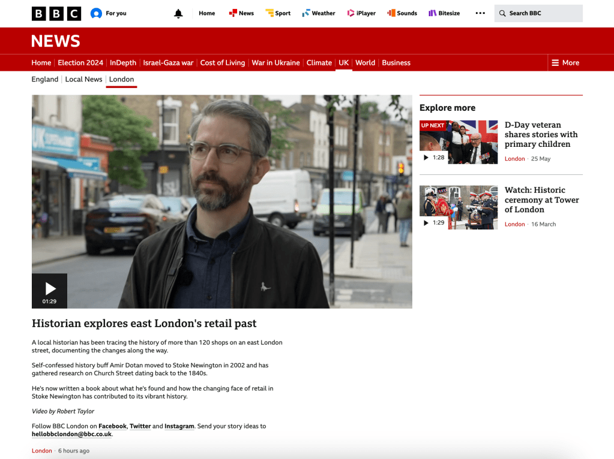Expand the More hamburger menu
Viewport: 614px width, 459px height.
click(565, 63)
